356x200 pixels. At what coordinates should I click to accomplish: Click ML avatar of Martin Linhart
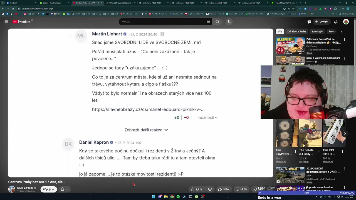pyautogui.click(x=81, y=36)
